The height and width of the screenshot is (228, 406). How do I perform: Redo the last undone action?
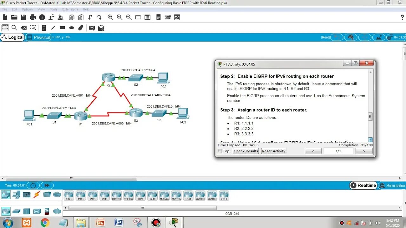(x=99, y=17)
